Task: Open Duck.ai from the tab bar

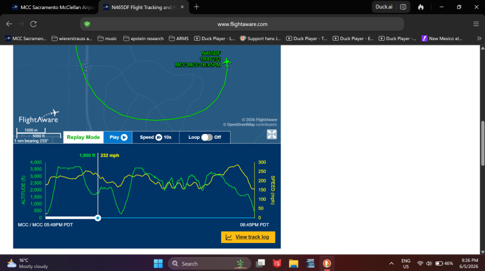Action: click(x=384, y=7)
